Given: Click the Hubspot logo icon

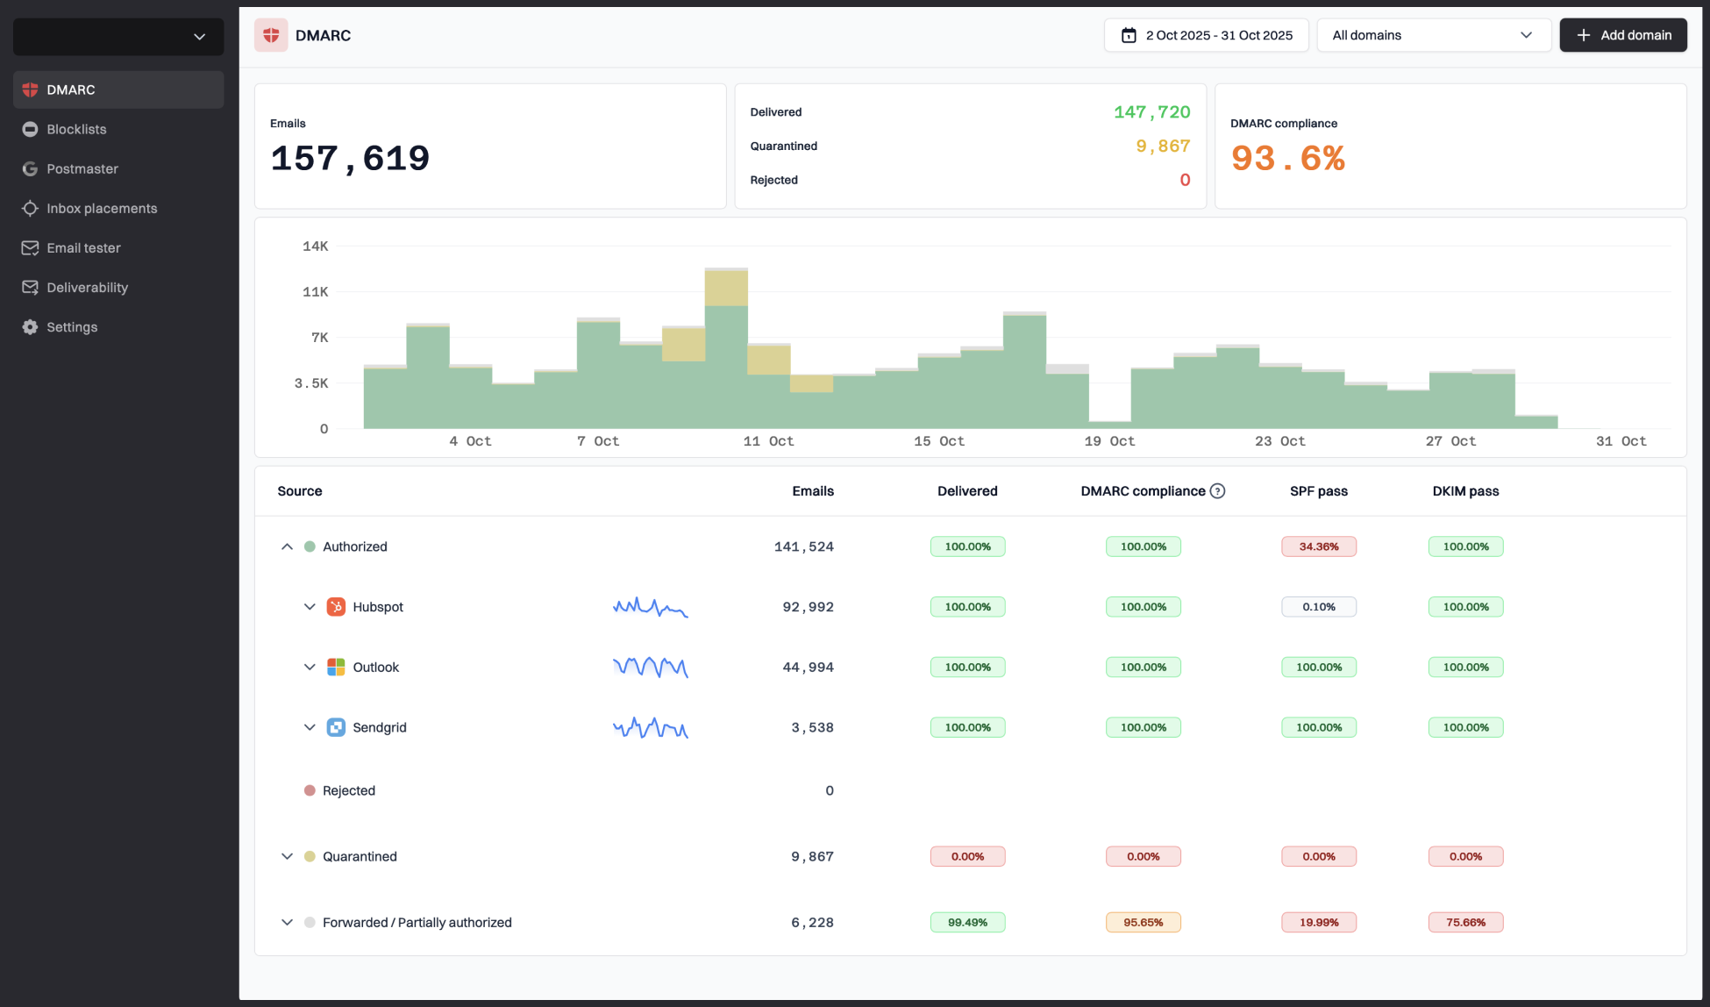Looking at the screenshot, I should pos(336,606).
